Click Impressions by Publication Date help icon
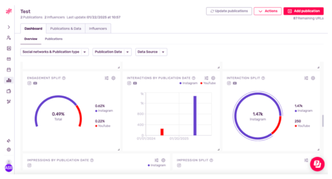The image size is (332, 179). (x=92, y=160)
